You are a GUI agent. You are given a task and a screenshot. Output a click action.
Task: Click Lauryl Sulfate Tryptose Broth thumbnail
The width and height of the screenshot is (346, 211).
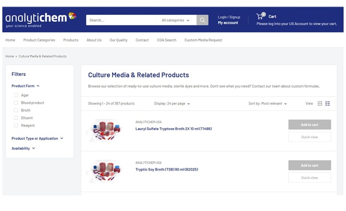(x=105, y=131)
